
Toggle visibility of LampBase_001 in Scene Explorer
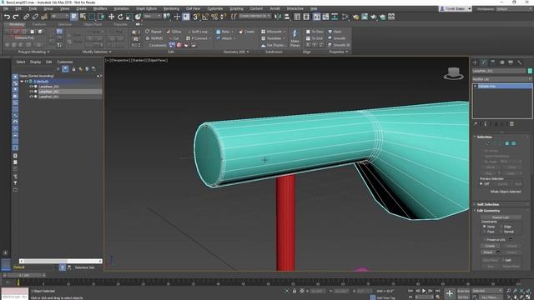coord(31,87)
